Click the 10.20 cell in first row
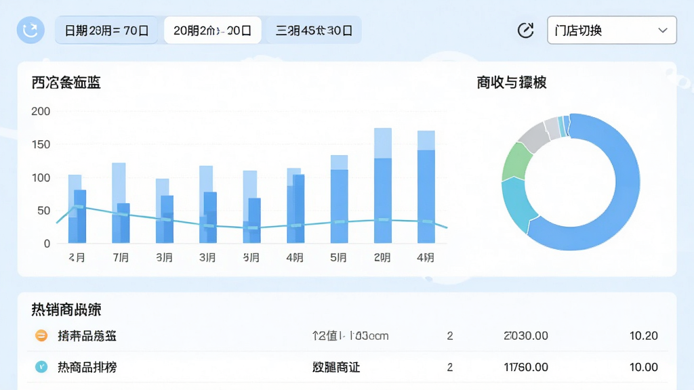This screenshot has width=694, height=390. point(644,336)
